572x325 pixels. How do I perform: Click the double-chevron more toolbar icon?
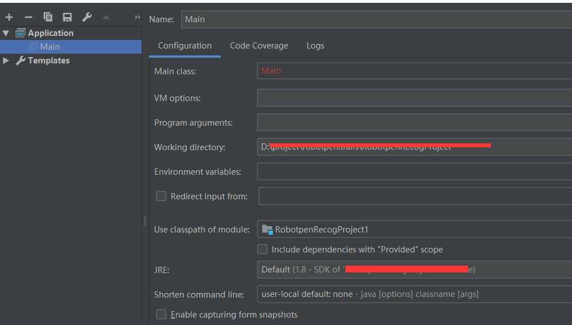(x=137, y=18)
